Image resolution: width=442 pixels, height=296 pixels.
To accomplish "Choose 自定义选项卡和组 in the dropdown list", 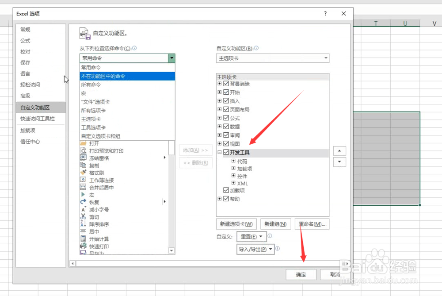I will [127, 136].
